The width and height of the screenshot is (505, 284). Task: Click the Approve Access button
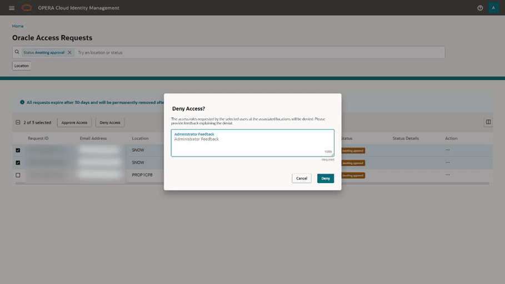tap(74, 123)
